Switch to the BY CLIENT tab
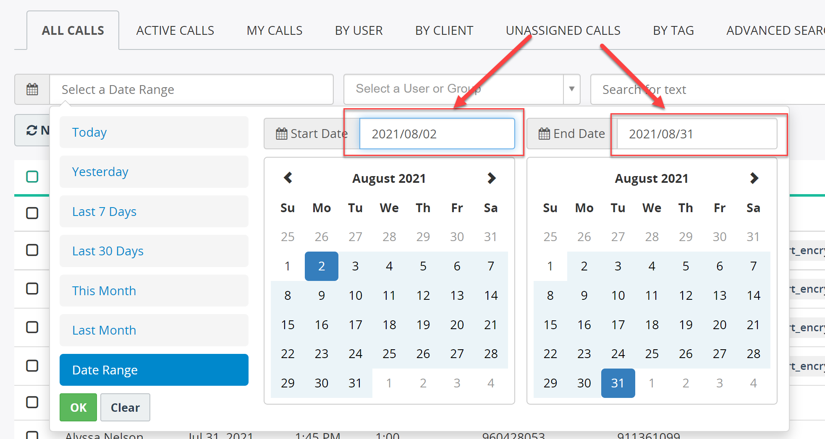Viewport: 825px width, 439px height. click(x=444, y=31)
